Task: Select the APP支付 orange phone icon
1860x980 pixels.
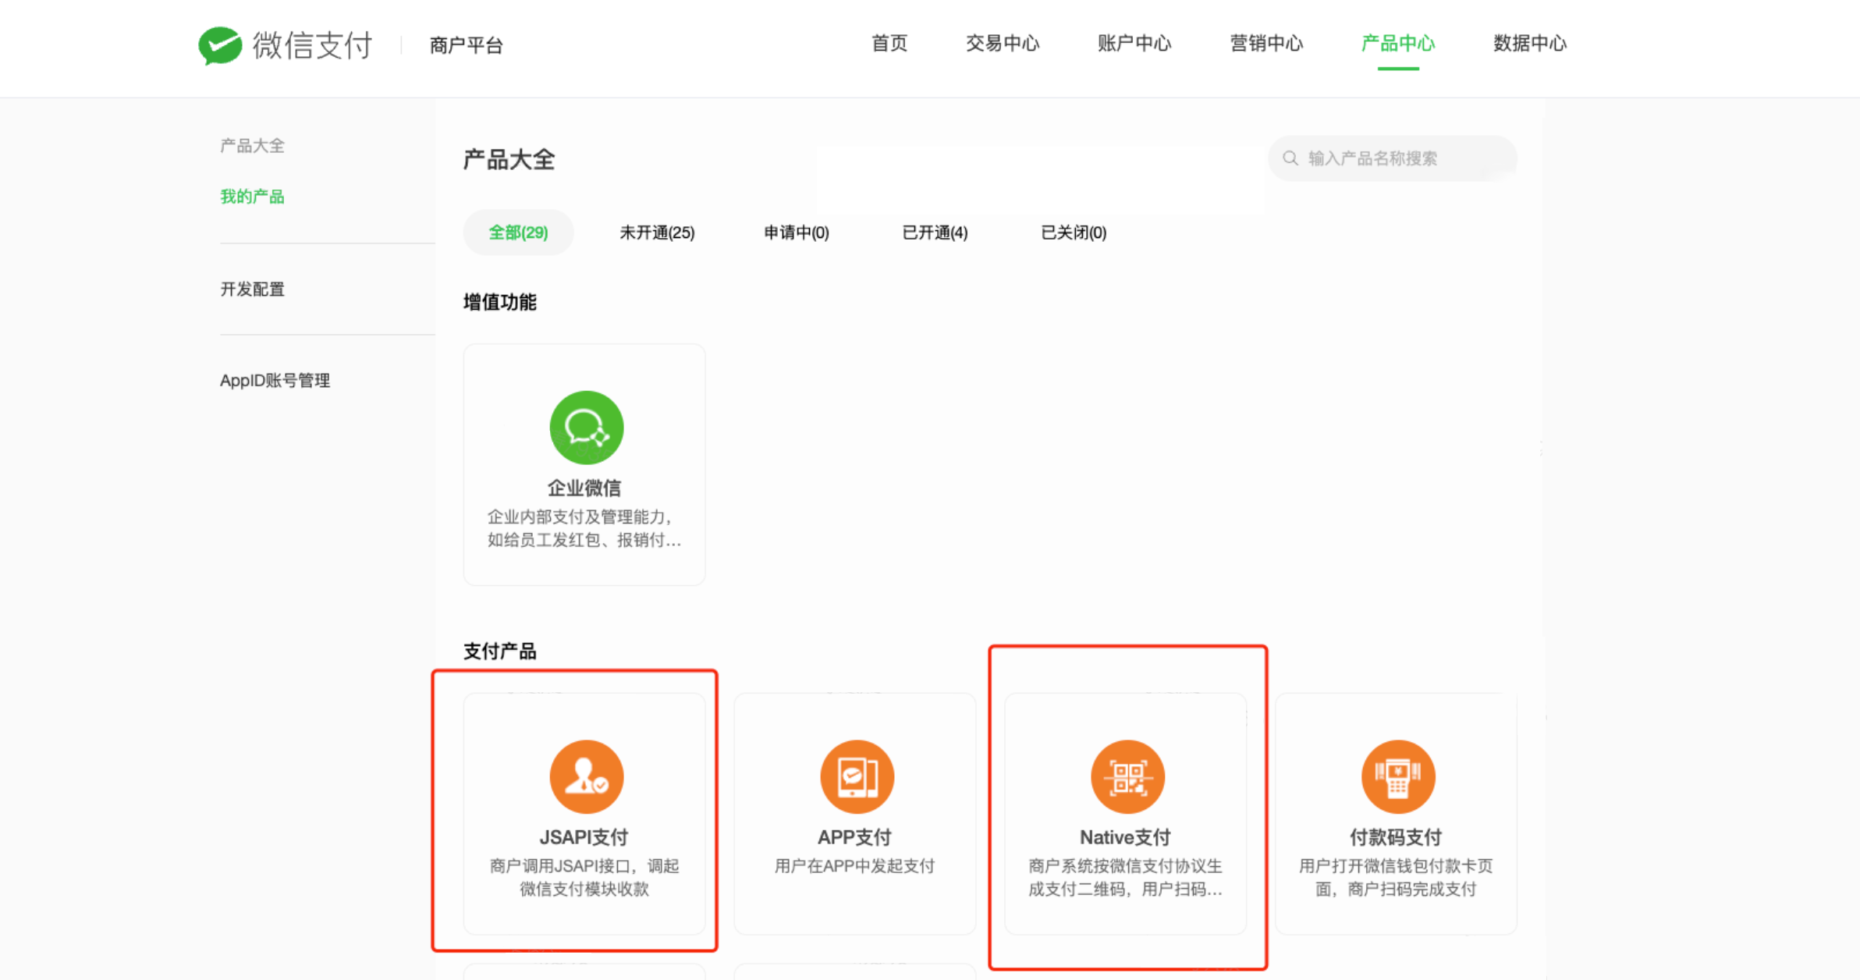Action: (x=856, y=776)
